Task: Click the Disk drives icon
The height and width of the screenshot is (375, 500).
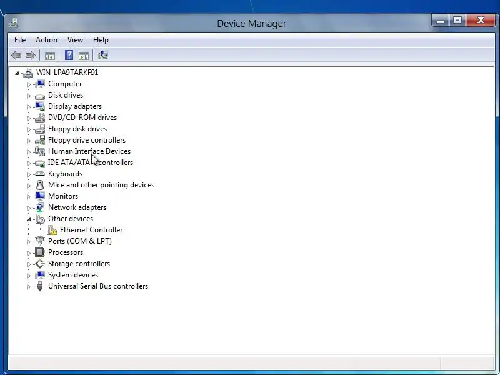Action: coord(40,96)
